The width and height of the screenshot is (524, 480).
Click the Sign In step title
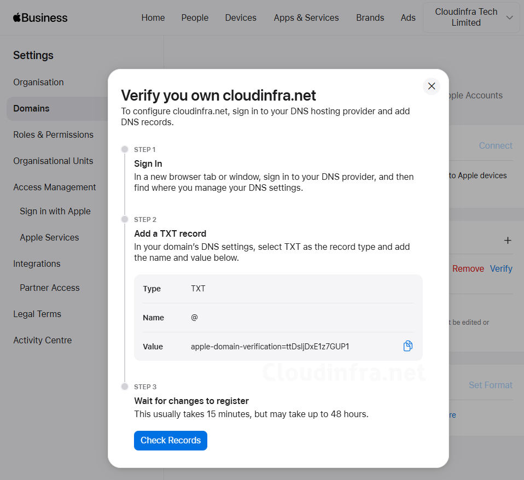(x=148, y=163)
